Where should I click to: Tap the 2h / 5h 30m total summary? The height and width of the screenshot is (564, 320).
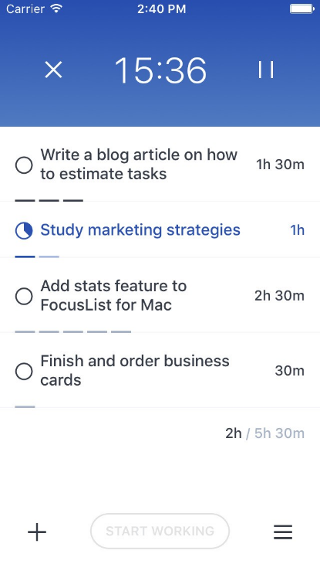(264, 433)
